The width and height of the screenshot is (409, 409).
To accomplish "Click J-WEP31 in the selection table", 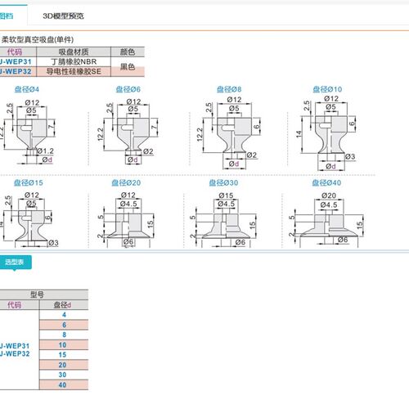I will point(15,346).
